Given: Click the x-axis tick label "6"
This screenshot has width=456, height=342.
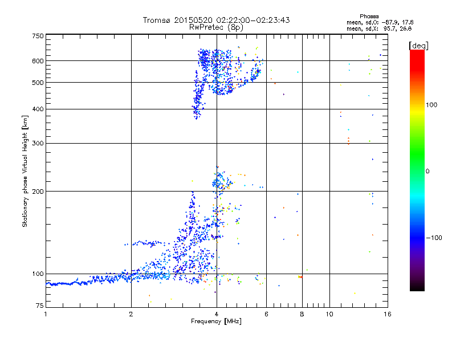Looking at the screenshot, I should 266,314.
